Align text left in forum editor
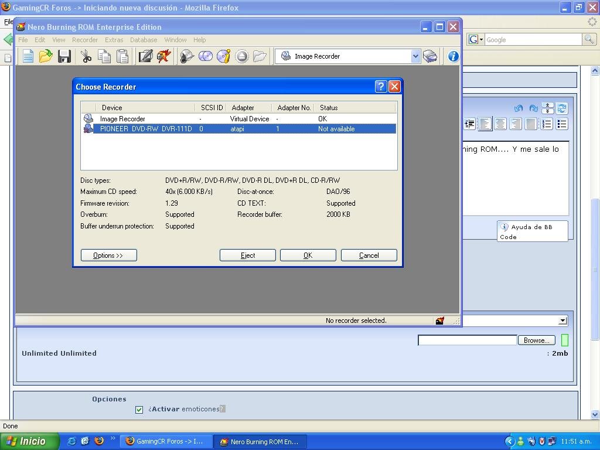This screenshot has height=450, width=600. [485, 124]
